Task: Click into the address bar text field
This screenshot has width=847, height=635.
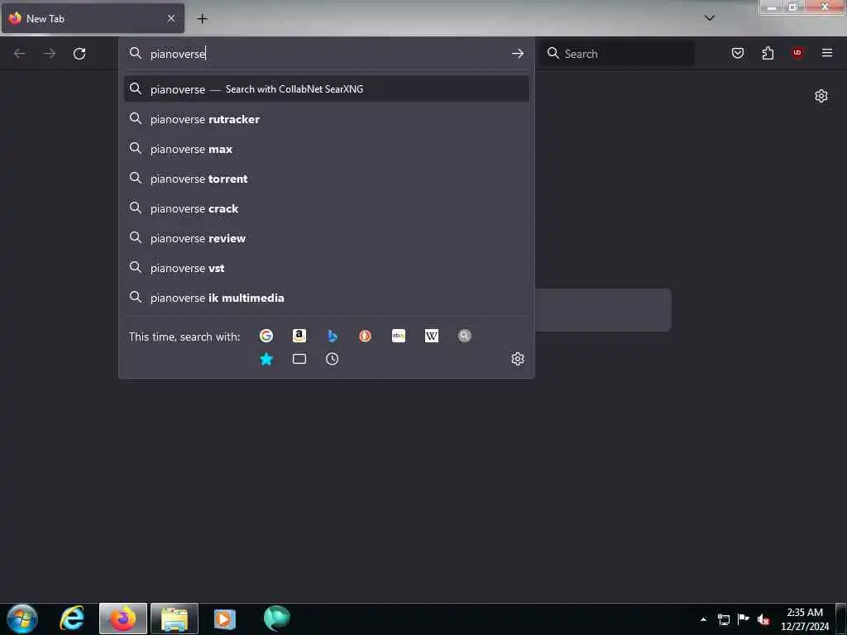Action: point(324,54)
